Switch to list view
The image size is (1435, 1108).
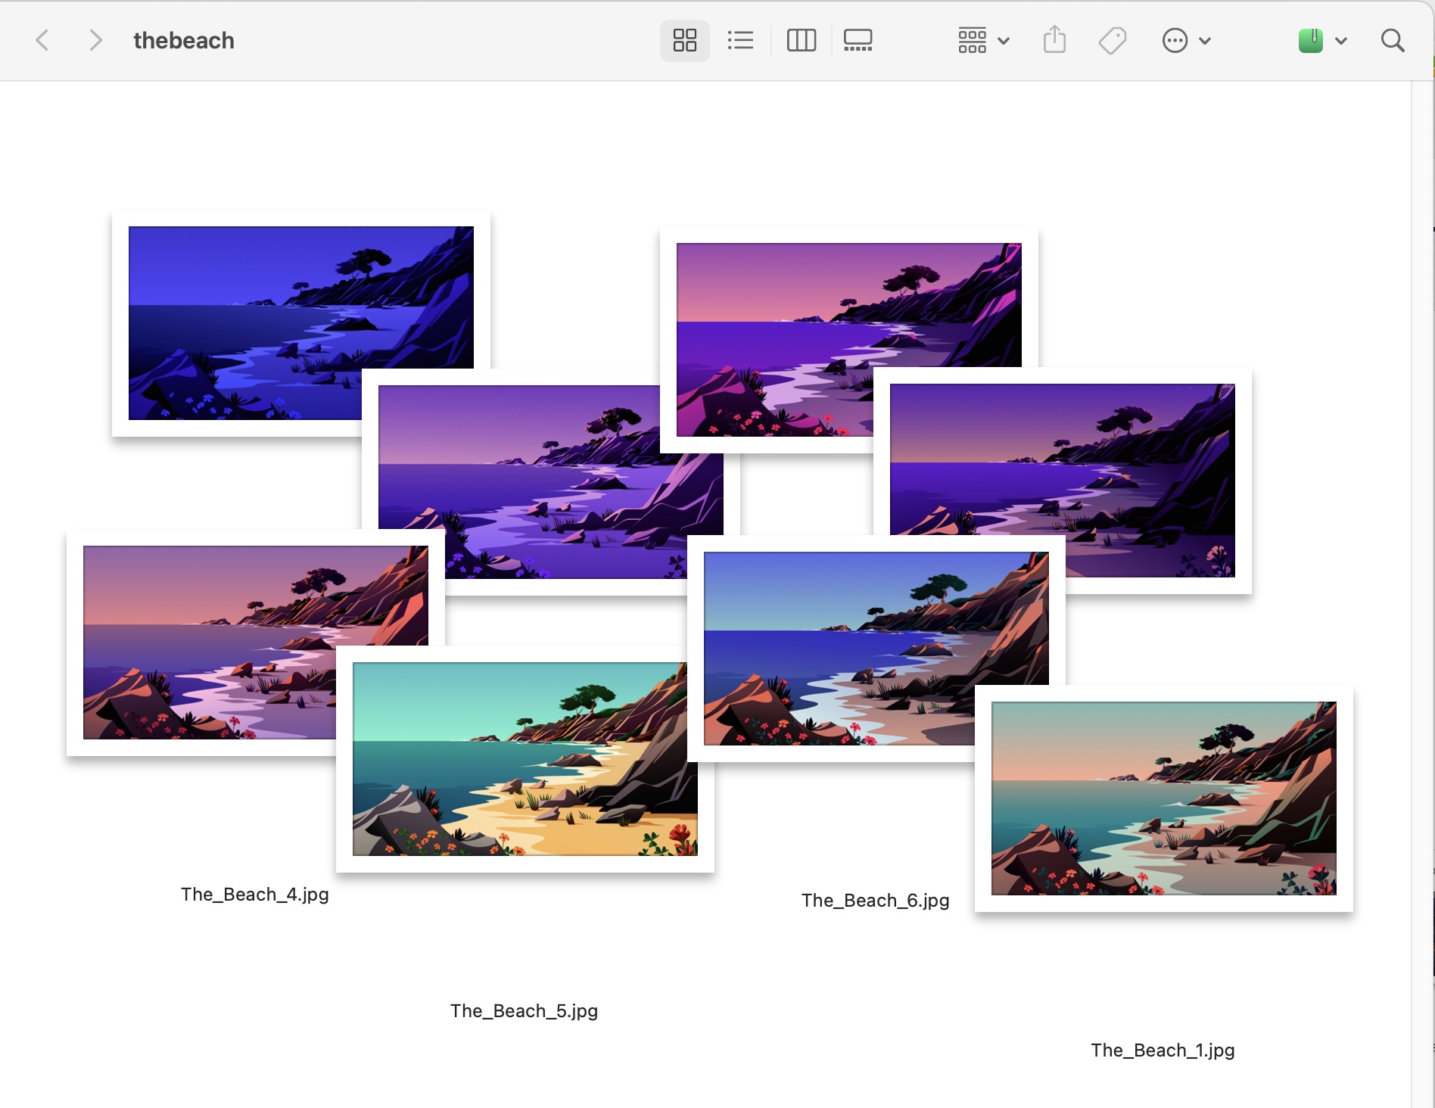click(740, 40)
